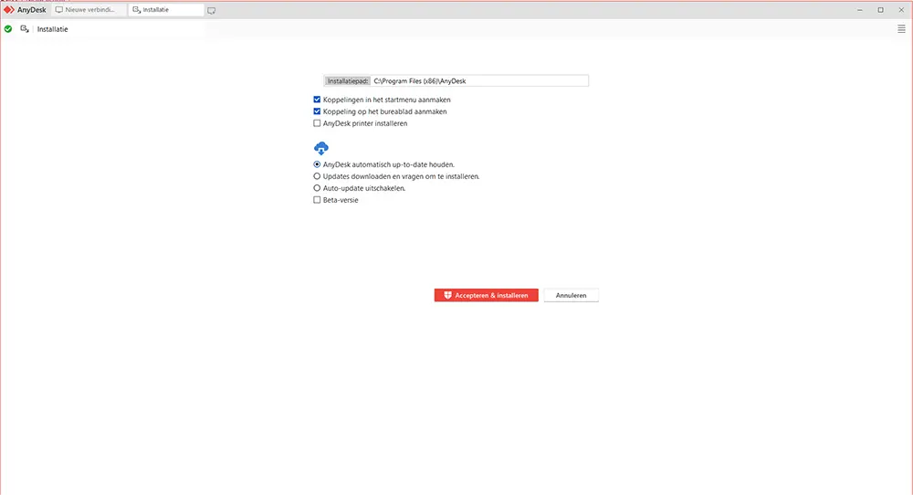Click the Annuleren button
The height and width of the screenshot is (495, 913).
pyautogui.click(x=571, y=295)
